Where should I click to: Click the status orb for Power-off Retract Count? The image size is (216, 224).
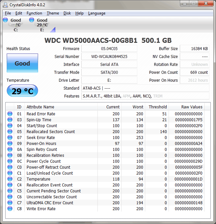point(10,167)
